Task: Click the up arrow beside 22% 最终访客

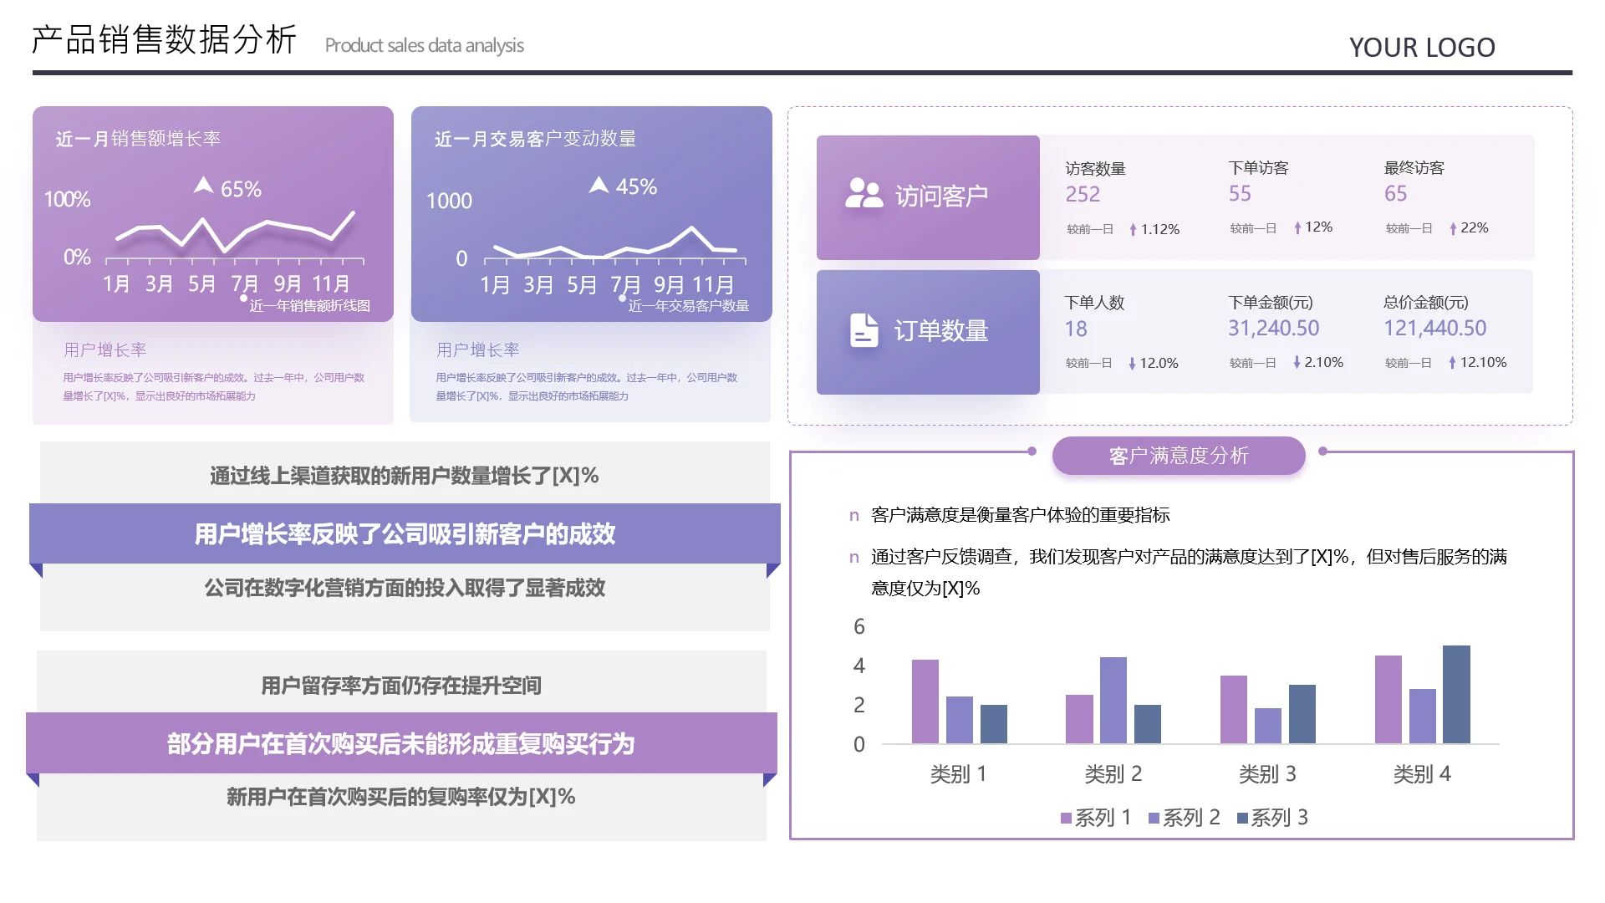Action: pyautogui.click(x=1453, y=228)
